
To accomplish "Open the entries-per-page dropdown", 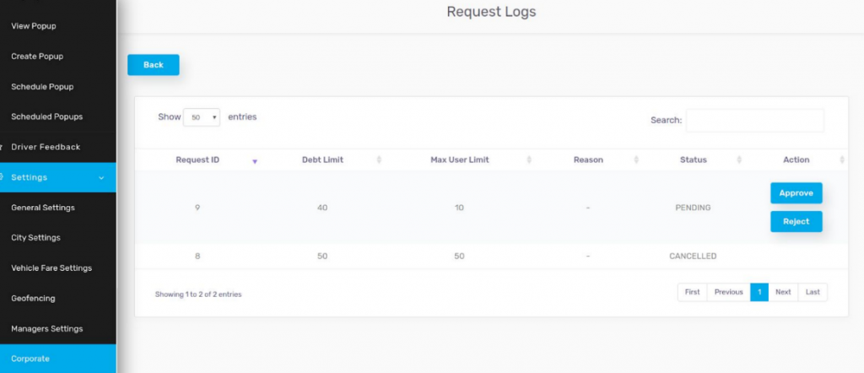I will [x=202, y=117].
